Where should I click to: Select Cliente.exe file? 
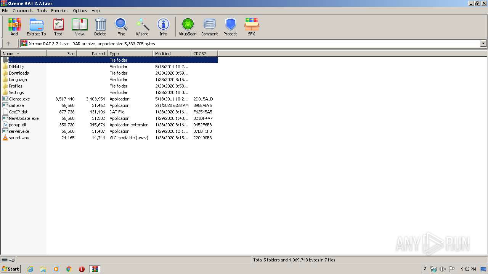[x=19, y=99]
